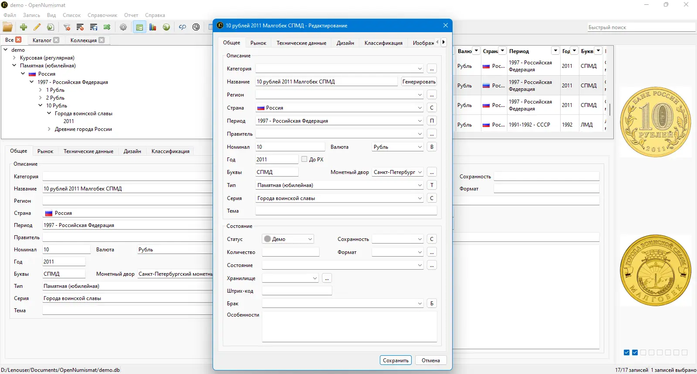Toggle the highlighted details-view toolbar icon
697x374 pixels.
point(139,27)
